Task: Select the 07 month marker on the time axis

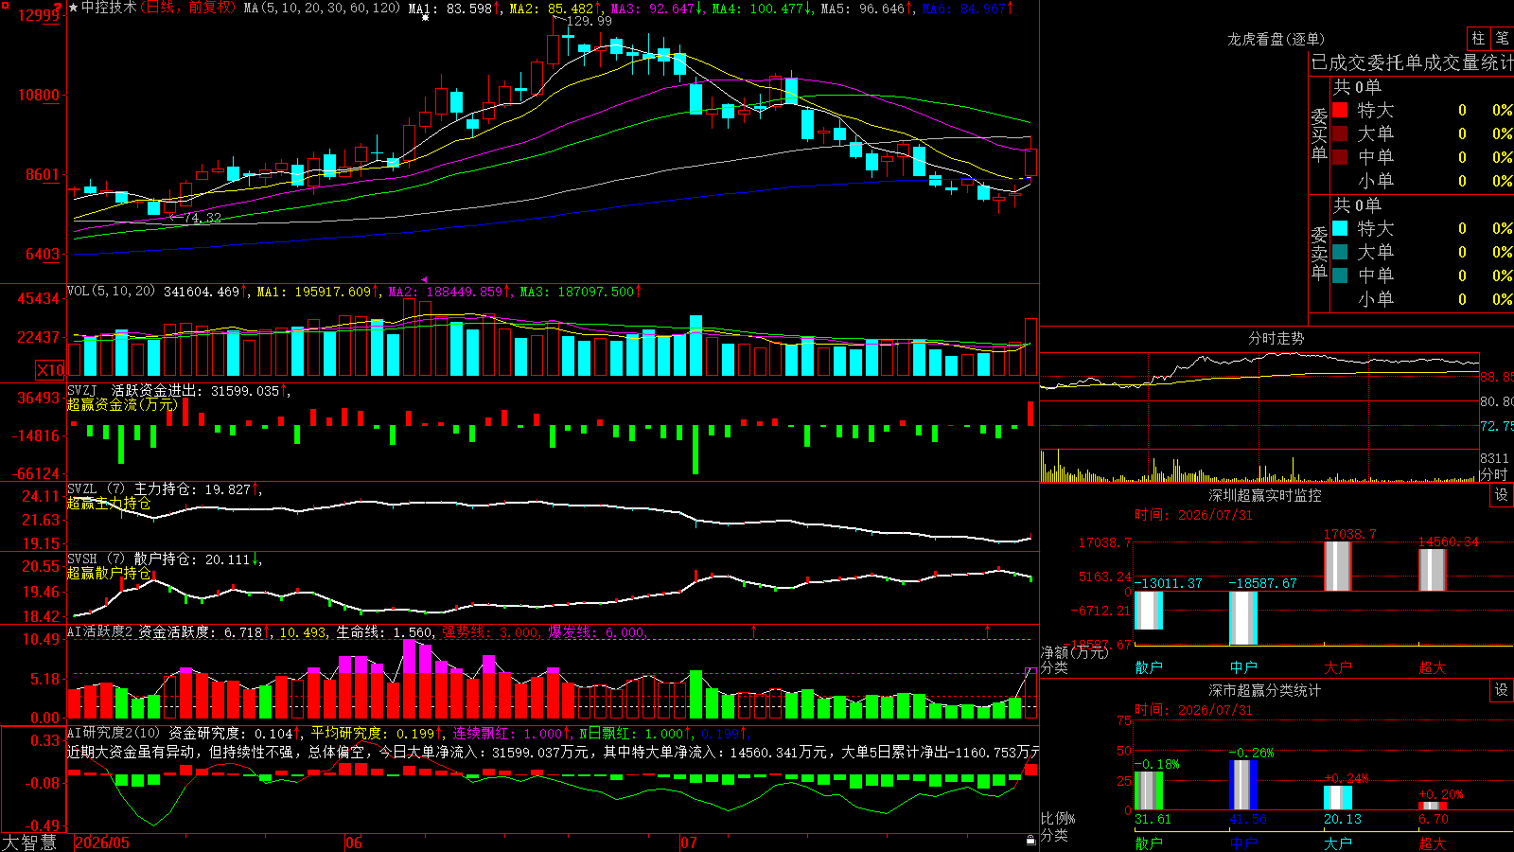Action: (688, 843)
